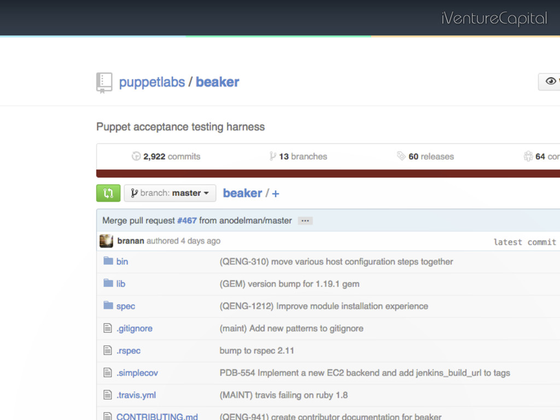This screenshot has height=420, width=560.
Task: Click the 'authored 4 days ago' timestamp
Action: pos(184,241)
